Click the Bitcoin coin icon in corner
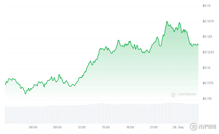Image resolution: width=219 pixels, height=134 pixels. (194, 127)
